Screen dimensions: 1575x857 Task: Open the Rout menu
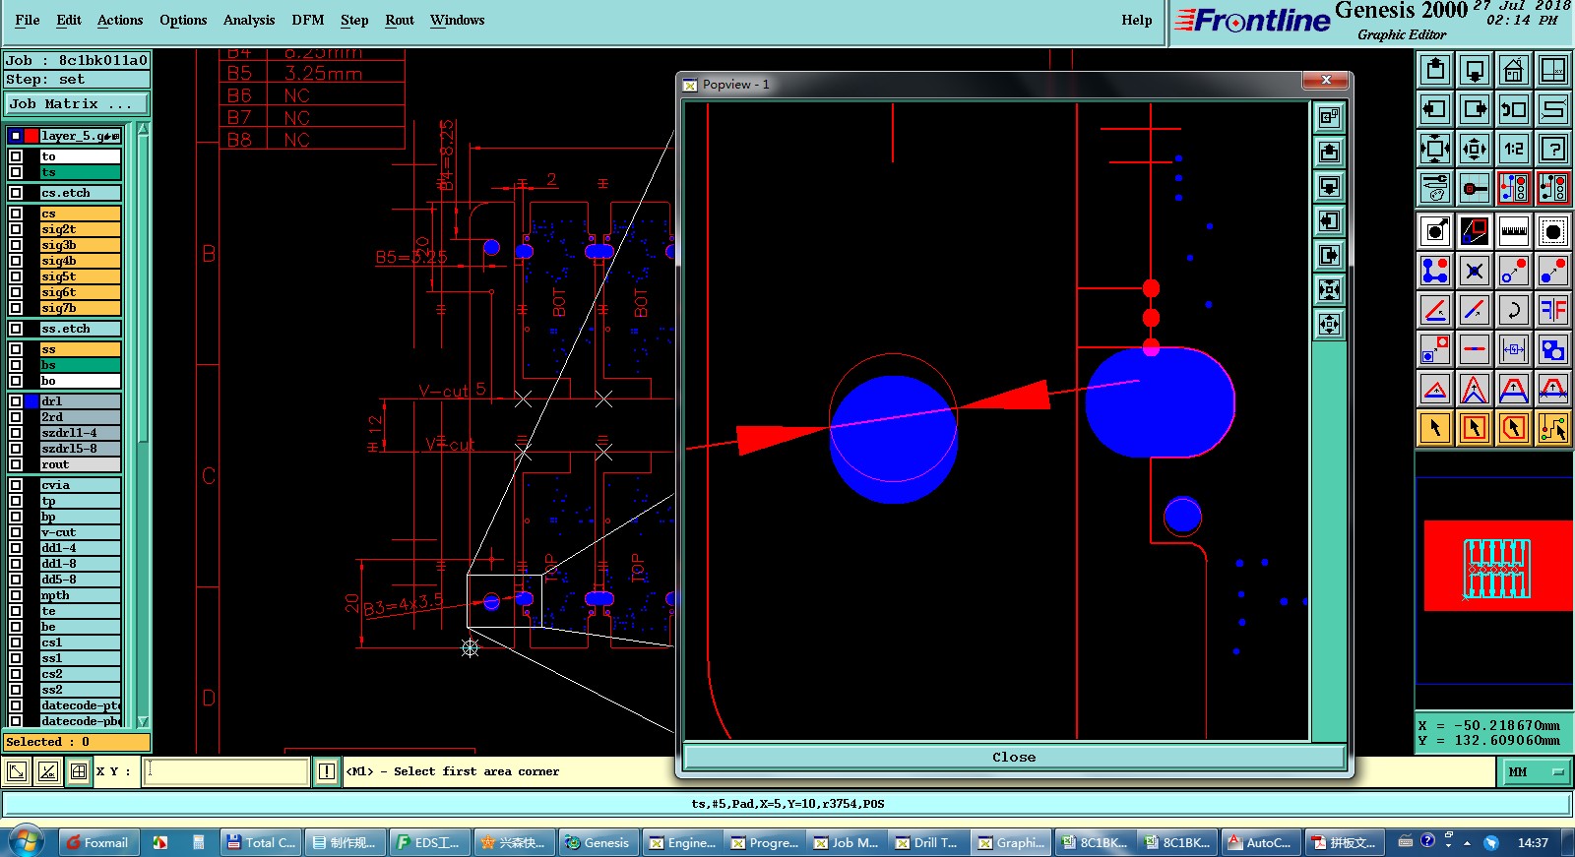(400, 20)
